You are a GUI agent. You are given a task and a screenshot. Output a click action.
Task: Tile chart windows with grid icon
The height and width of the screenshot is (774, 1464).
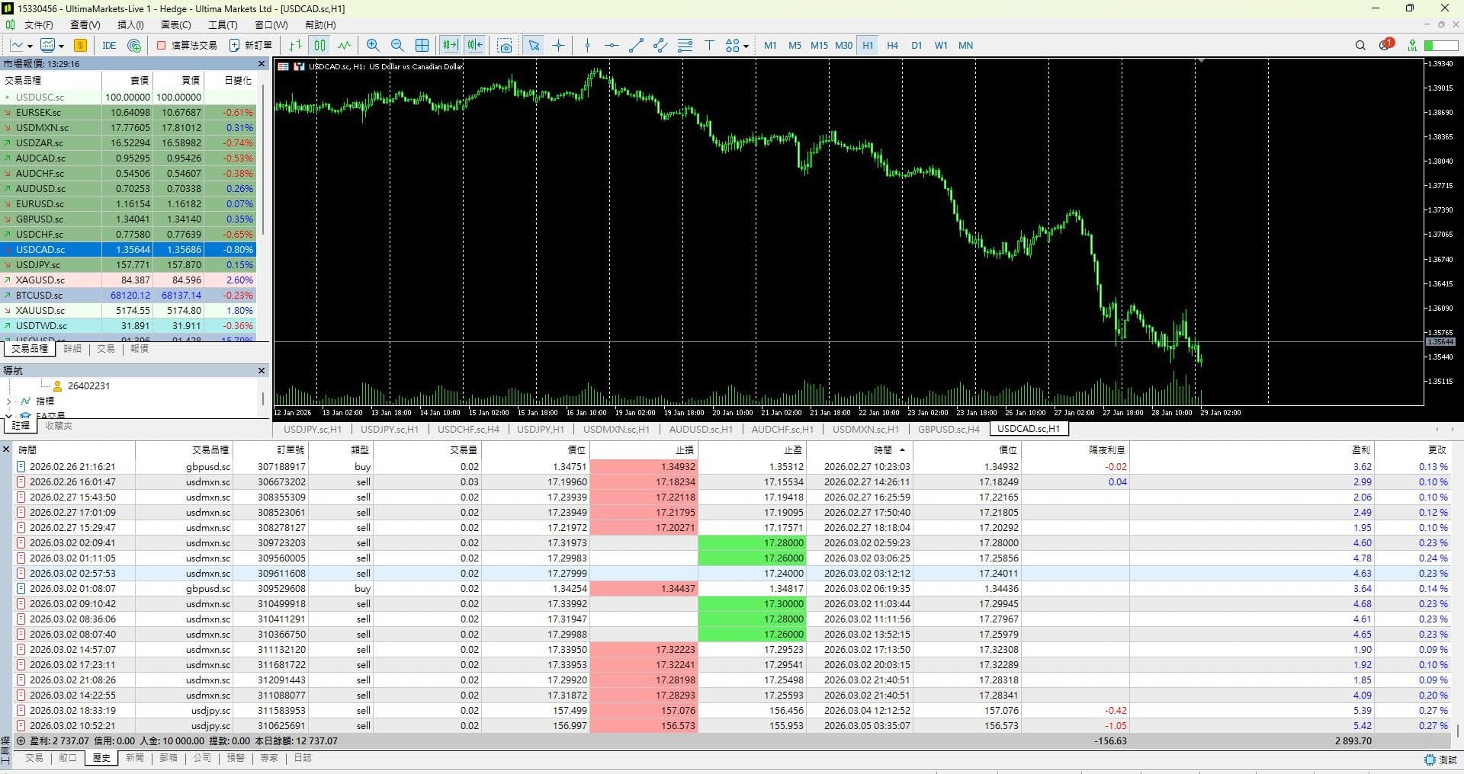[x=422, y=46]
